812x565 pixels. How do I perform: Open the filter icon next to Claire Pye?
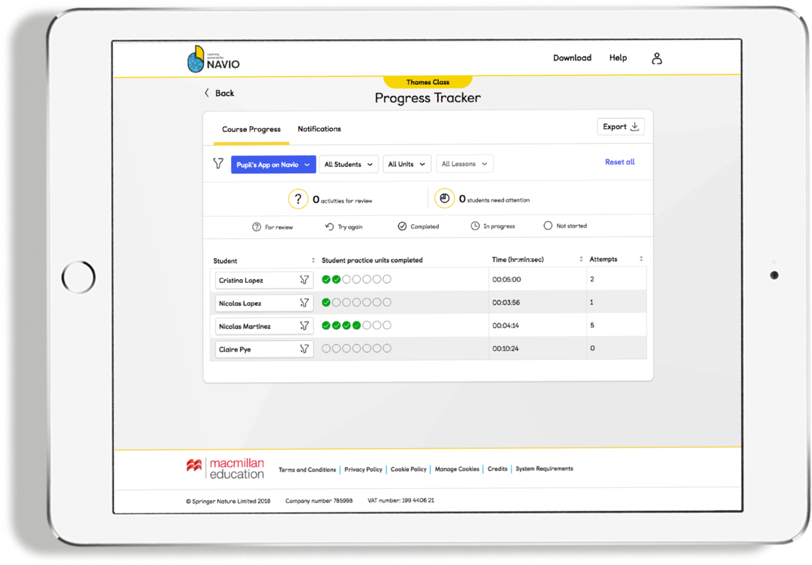304,349
